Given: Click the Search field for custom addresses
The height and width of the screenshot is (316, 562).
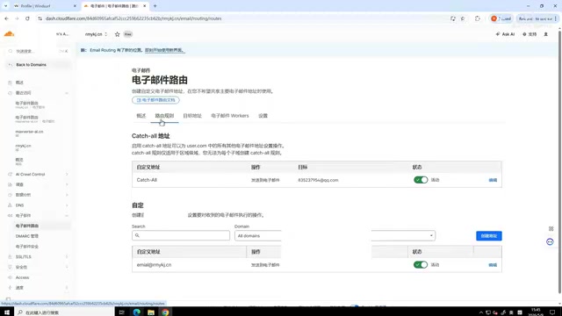Looking at the screenshot, I should pos(181,235).
